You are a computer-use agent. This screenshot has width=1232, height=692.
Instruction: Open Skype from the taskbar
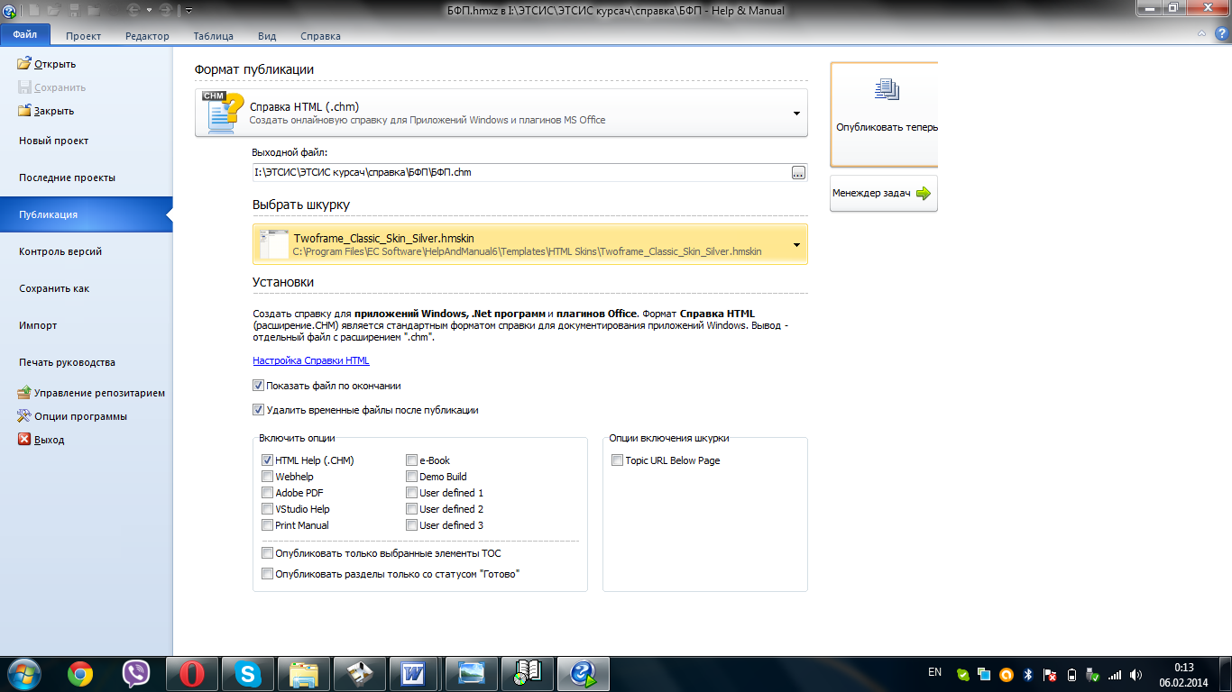tap(248, 674)
